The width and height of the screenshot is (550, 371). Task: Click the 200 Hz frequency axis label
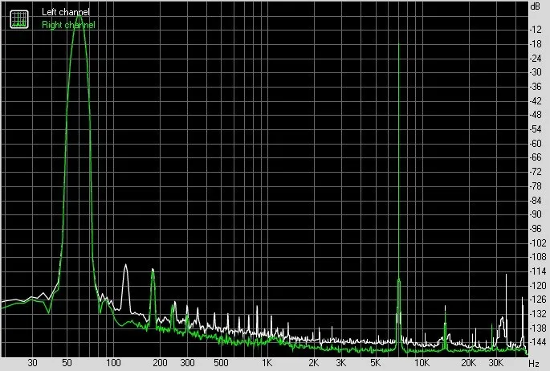click(x=160, y=363)
